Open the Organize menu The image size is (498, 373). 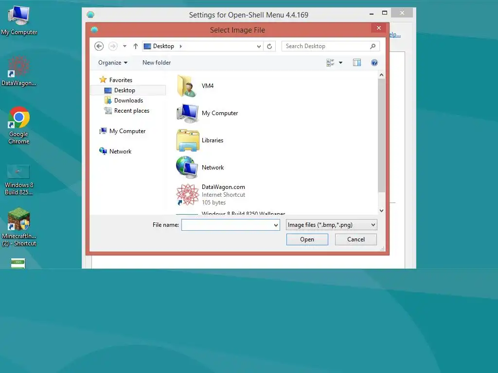click(x=113, y=63)
